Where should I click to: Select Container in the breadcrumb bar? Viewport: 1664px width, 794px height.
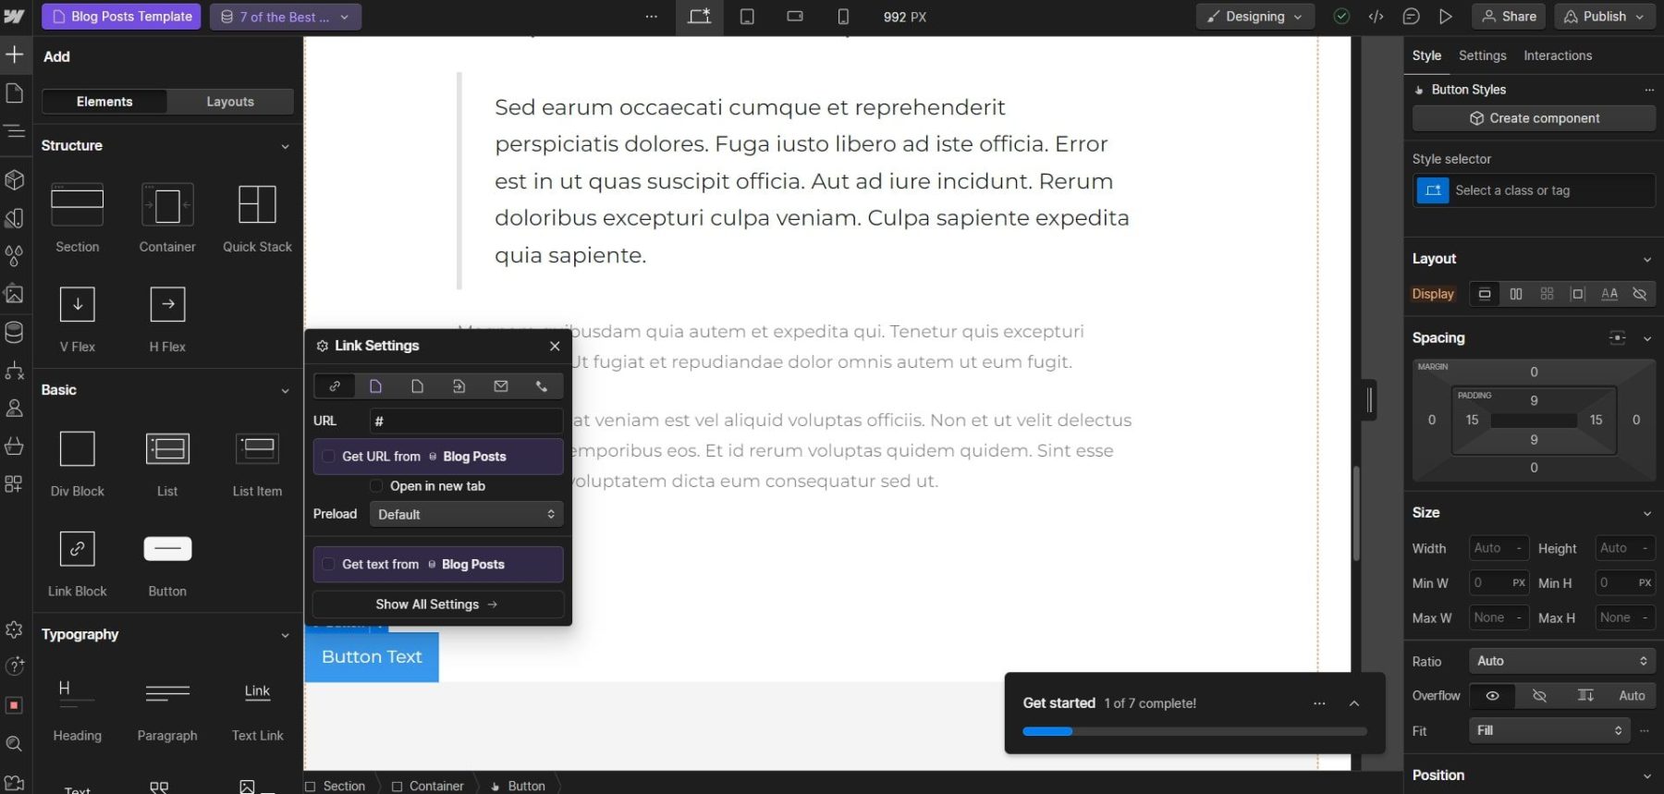[427, 786]
